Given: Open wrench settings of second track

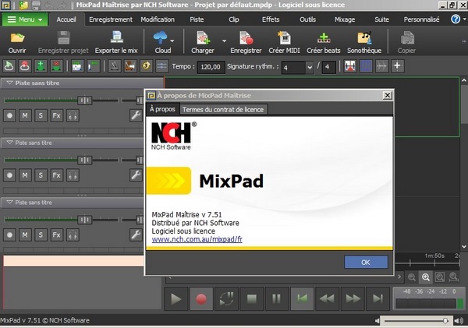Looking at the screenshot, I should (x=136, y=175).
